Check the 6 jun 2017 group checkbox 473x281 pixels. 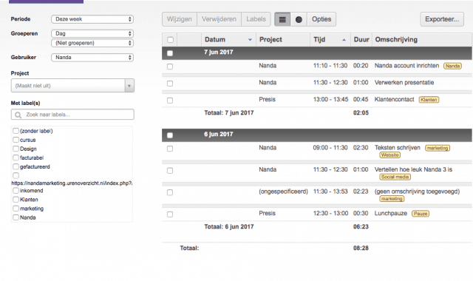pyautogui.click(x=170, y=135)
